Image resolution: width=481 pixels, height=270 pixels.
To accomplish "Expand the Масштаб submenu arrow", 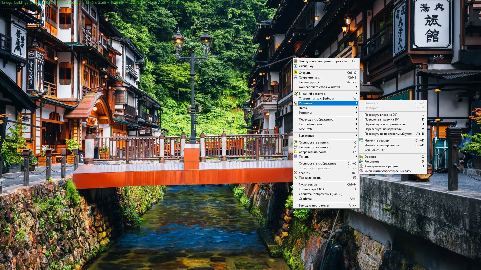I will pos(356,129).
